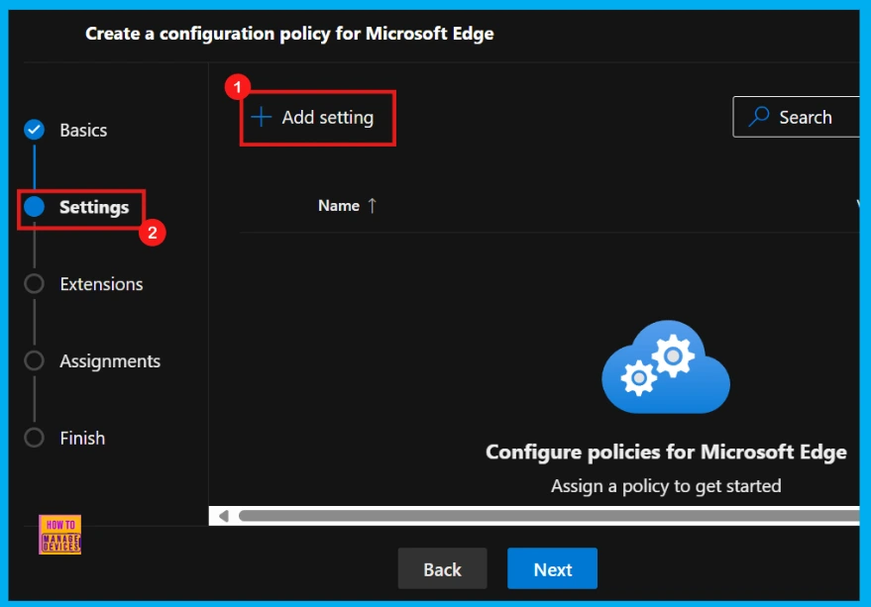Click the ascending sort arrow beside Name
This screenshot has height=607, width=871.
click(x=373, y=206)
